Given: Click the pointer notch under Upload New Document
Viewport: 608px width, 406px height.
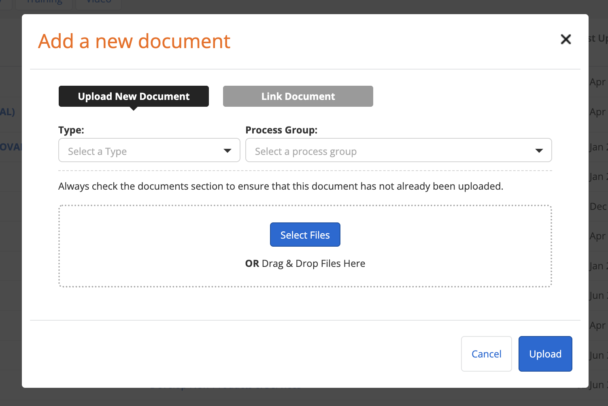Looking at the screenshot, I should coord(134,108).
